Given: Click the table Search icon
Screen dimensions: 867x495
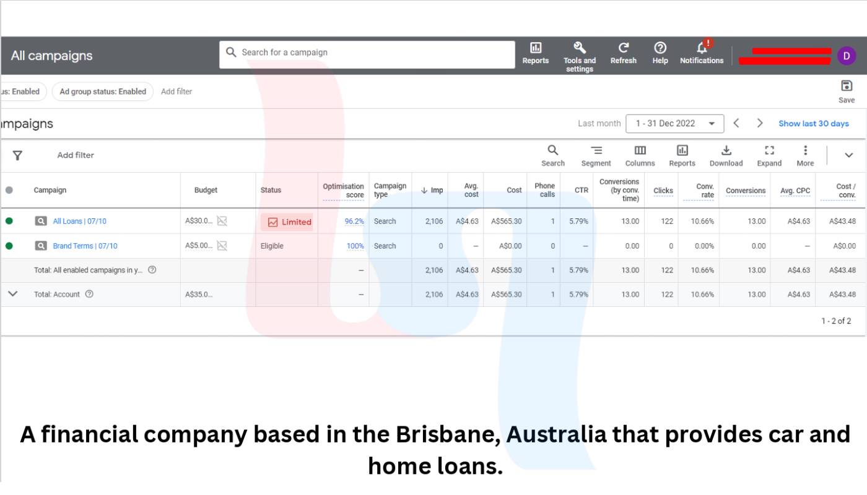Looking at the screenshot, I should tap(552, 152).
